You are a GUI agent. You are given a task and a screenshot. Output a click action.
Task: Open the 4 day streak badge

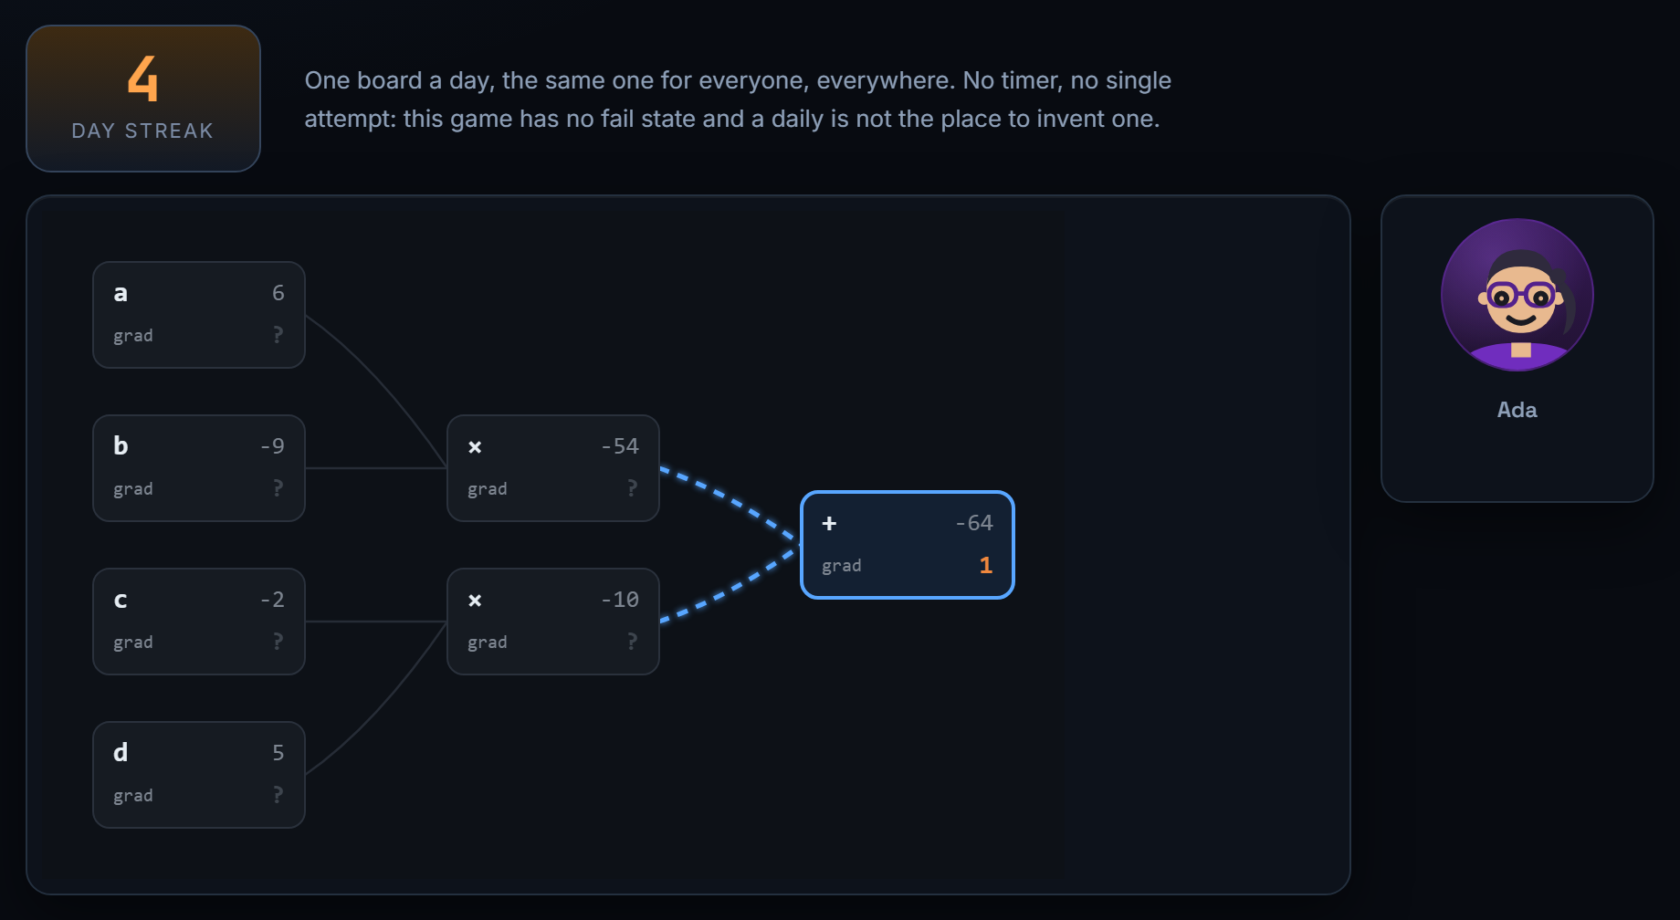143,99
